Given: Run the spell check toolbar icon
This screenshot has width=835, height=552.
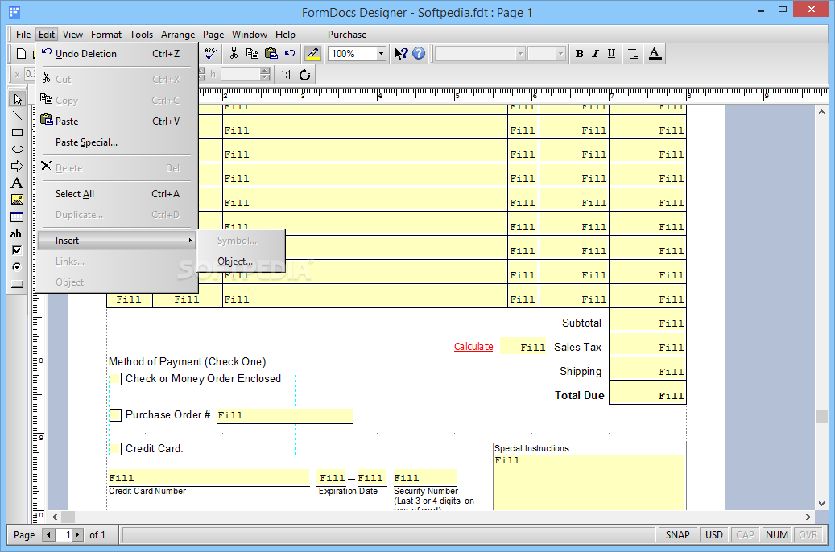Looking at the screenshot, I should click(x=210, y=53).
